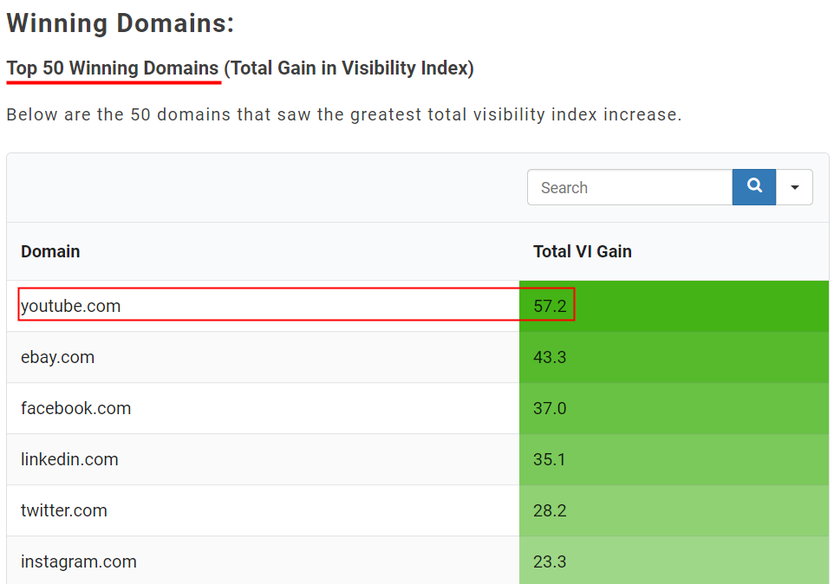Click the description paragraph below the heading
The width and height of the screenshot is (834, 584).
point(343,114)
